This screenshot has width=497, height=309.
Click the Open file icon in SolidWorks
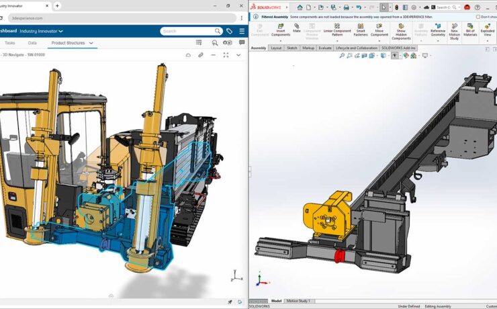(x=321, y=7)
